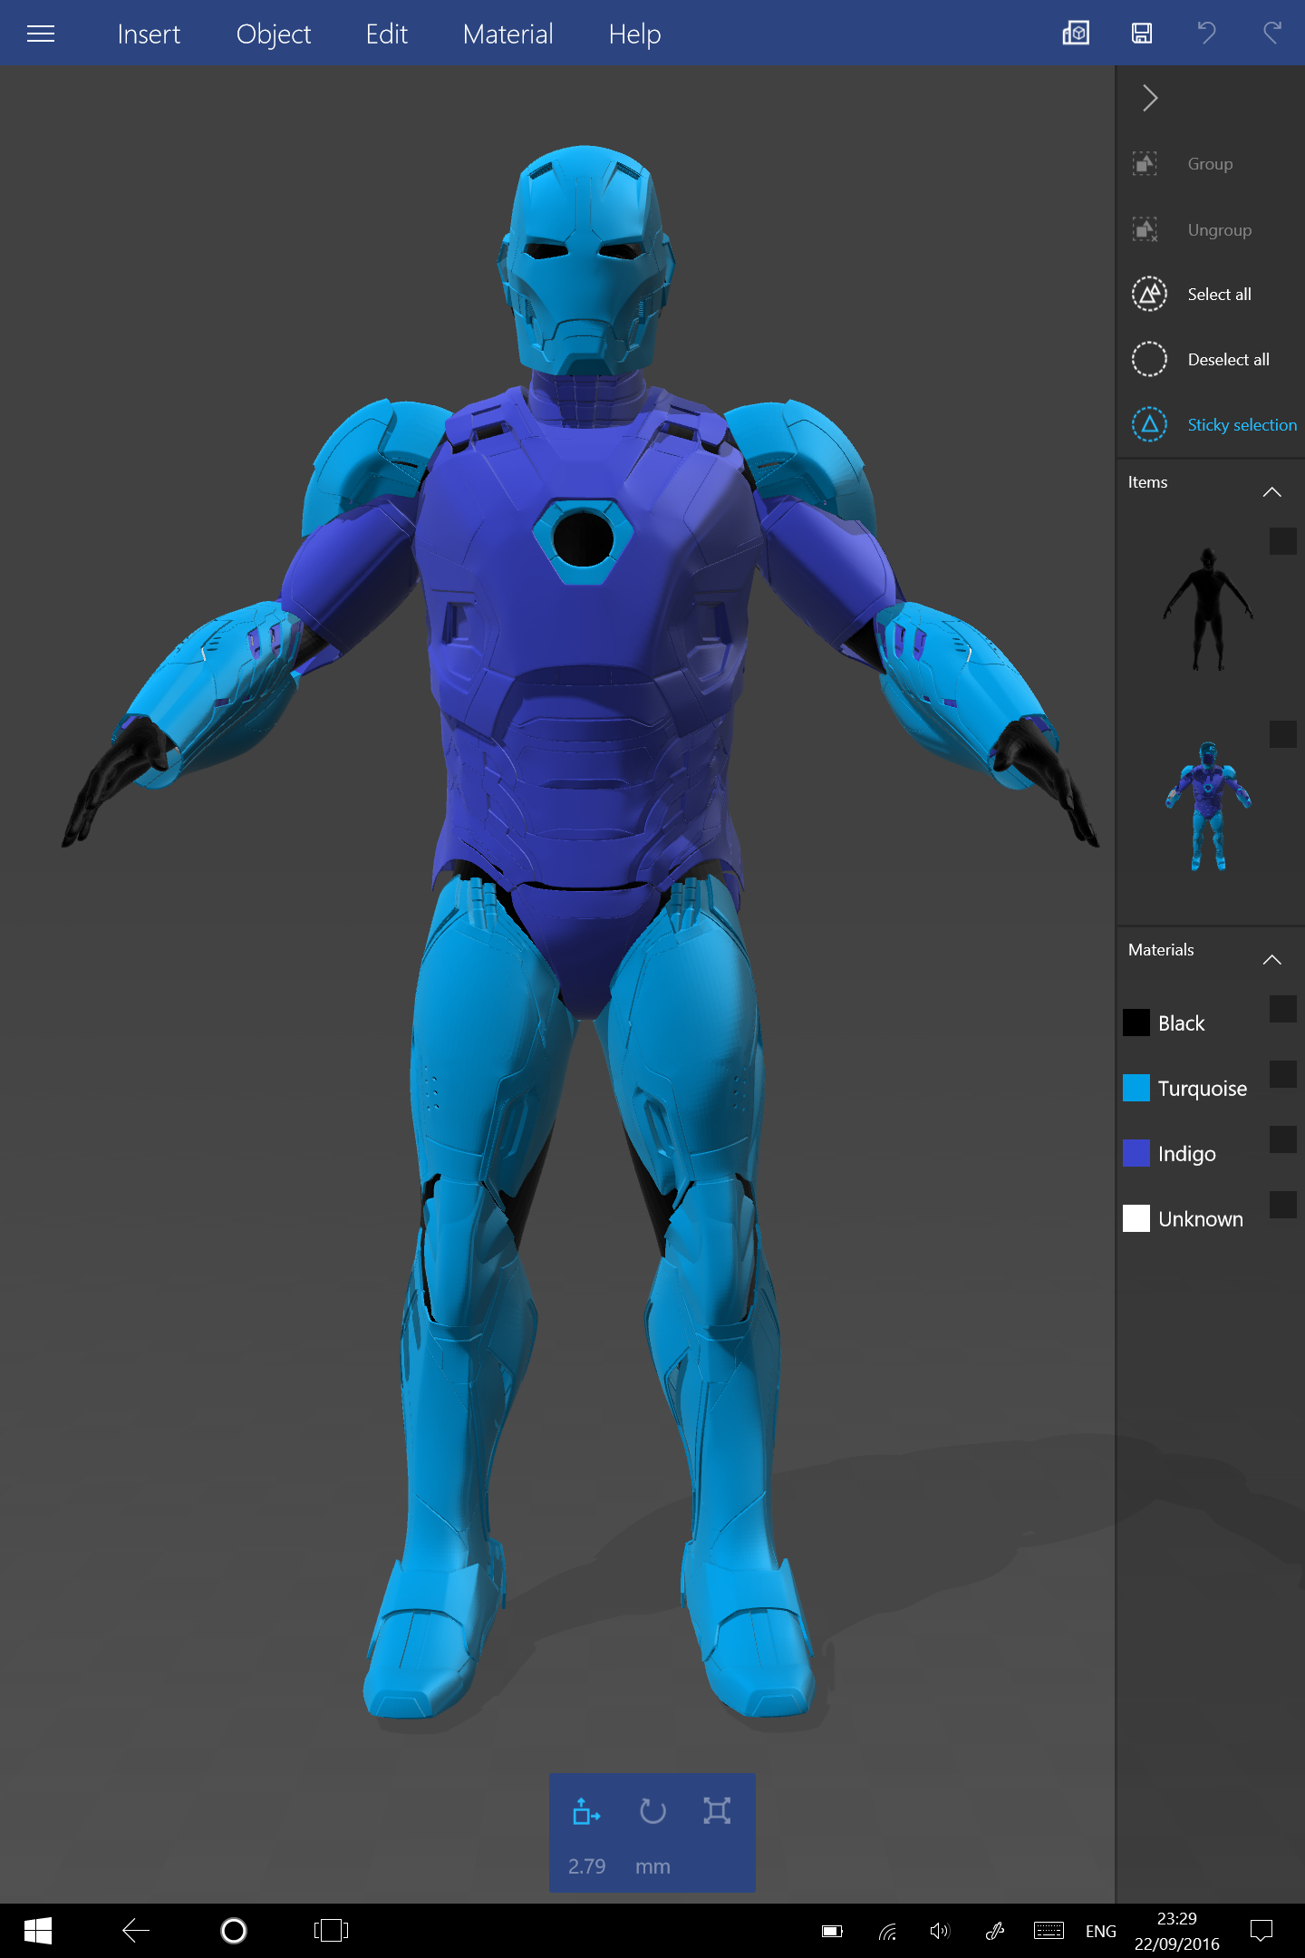Open the Help menu
The image size is (1305, 1958).
tap(634, 34)
